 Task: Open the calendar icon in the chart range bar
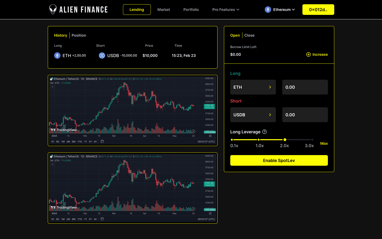click(x=102, y=142)
